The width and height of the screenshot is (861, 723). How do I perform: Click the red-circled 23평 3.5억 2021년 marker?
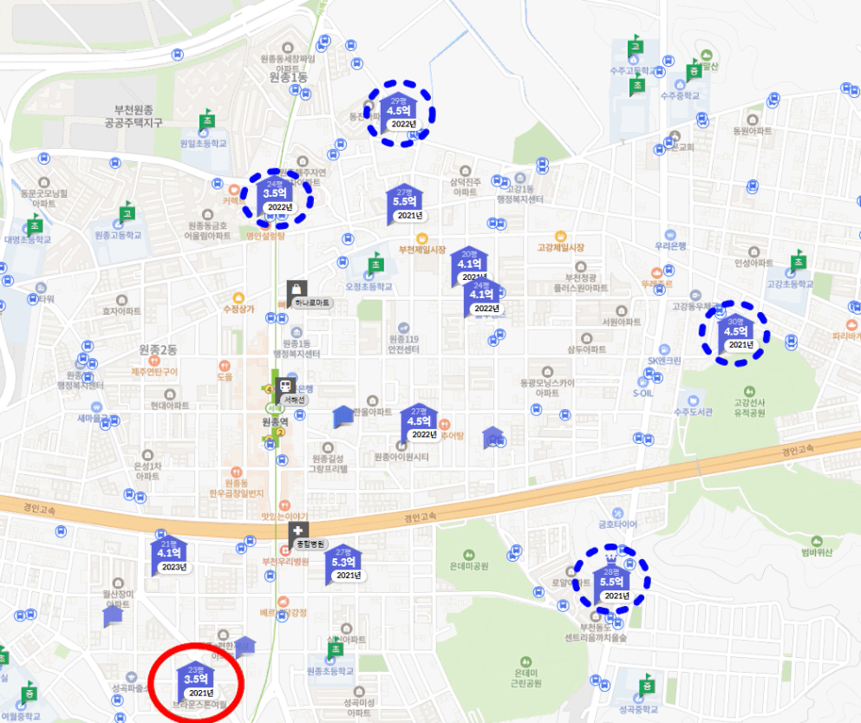(196, 679)
